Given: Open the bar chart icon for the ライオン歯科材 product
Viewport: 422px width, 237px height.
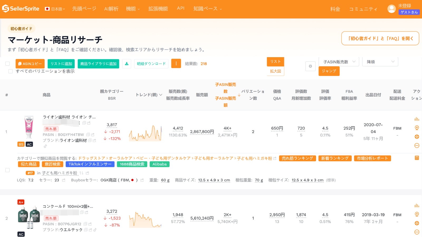Looking at the screenshot, I should pyautogui.click(x=417, y=119).
